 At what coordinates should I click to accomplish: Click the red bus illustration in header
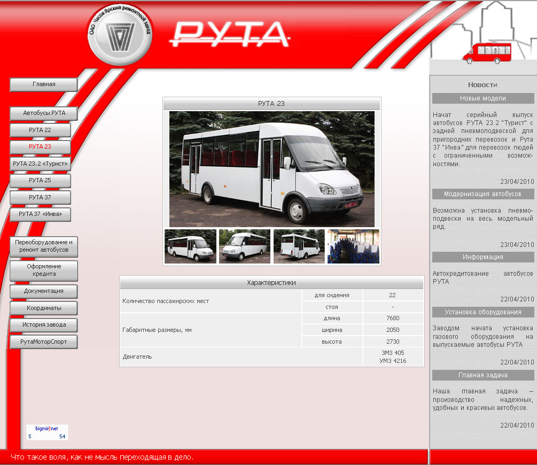point(487,53)
